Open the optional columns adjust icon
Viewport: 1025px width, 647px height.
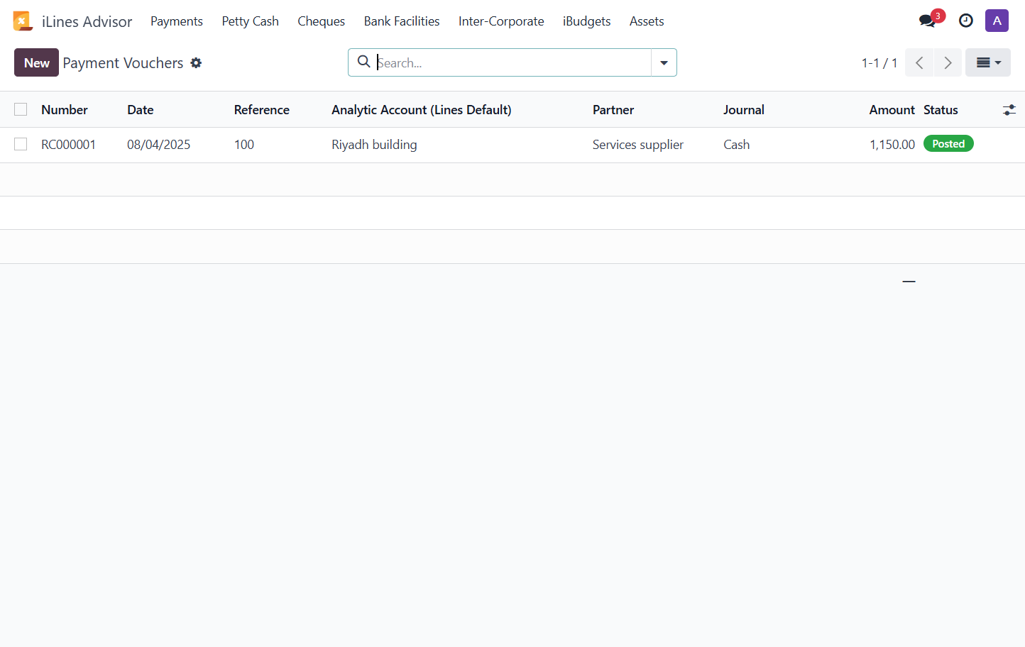[x=1009, y=110]
